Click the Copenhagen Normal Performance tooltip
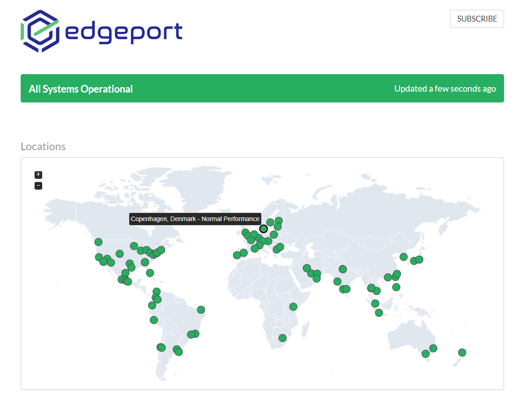 pos(195,219)
